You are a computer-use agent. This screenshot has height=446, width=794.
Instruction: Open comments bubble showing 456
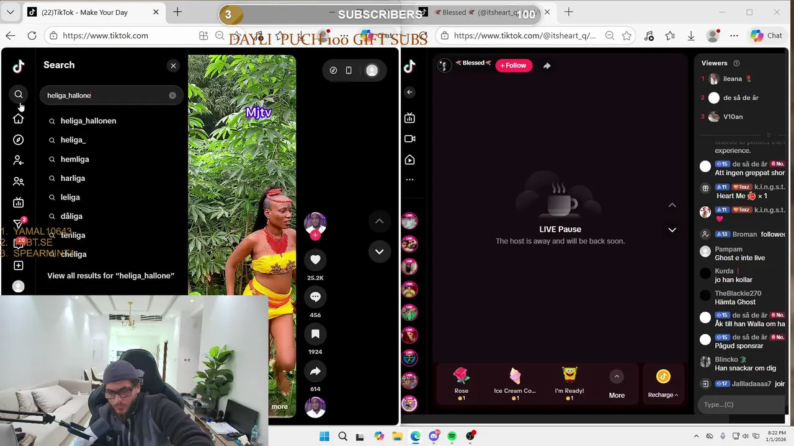pyautogui.click(x=315, y=297)
